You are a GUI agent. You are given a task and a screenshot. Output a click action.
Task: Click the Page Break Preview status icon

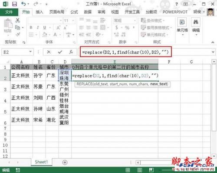151,170
